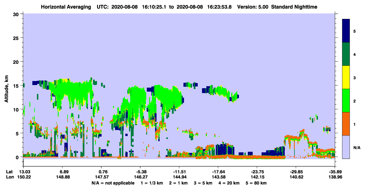Click the colorbar label 2
The width and height of the screenshot is (372, 191).
355,101
